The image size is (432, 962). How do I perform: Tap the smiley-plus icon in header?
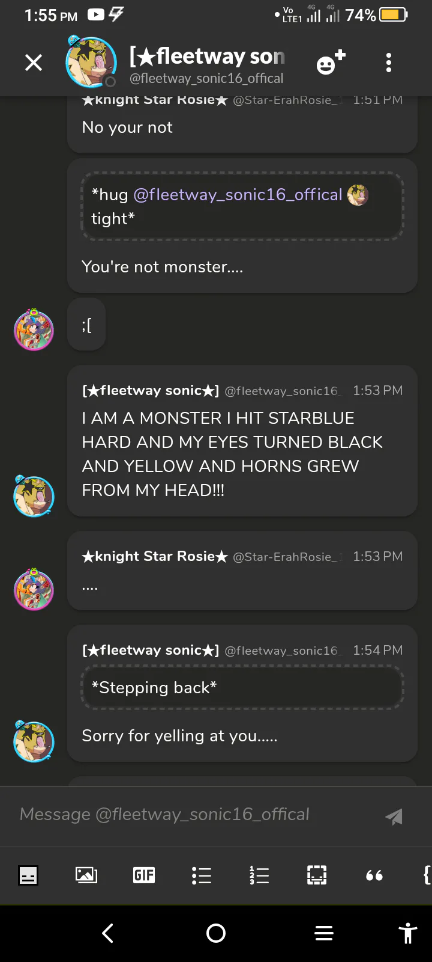[x=331, y=63]
